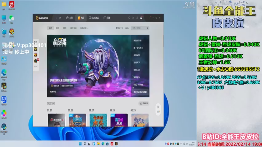Image resolution: width=262 pixels, height=147 pixels.
Task: Click the positive review rate 100% tag
Action: 67,86
